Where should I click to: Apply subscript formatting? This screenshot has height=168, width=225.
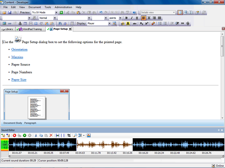pyautogui.click(x=141, y=23)
